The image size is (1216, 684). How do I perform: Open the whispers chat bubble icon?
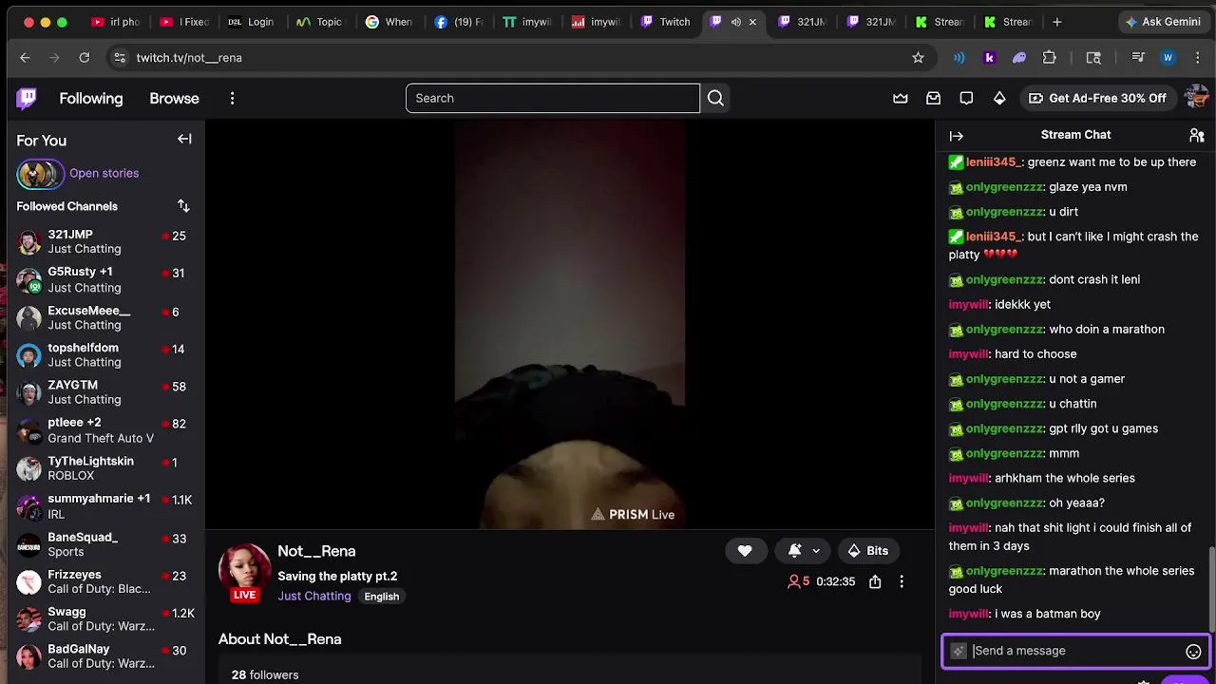tap(966, 98)
